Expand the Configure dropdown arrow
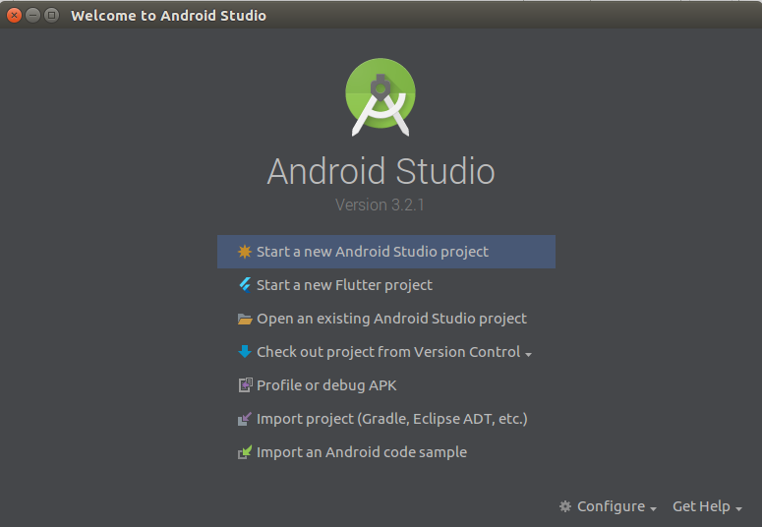 click(653, 509)
